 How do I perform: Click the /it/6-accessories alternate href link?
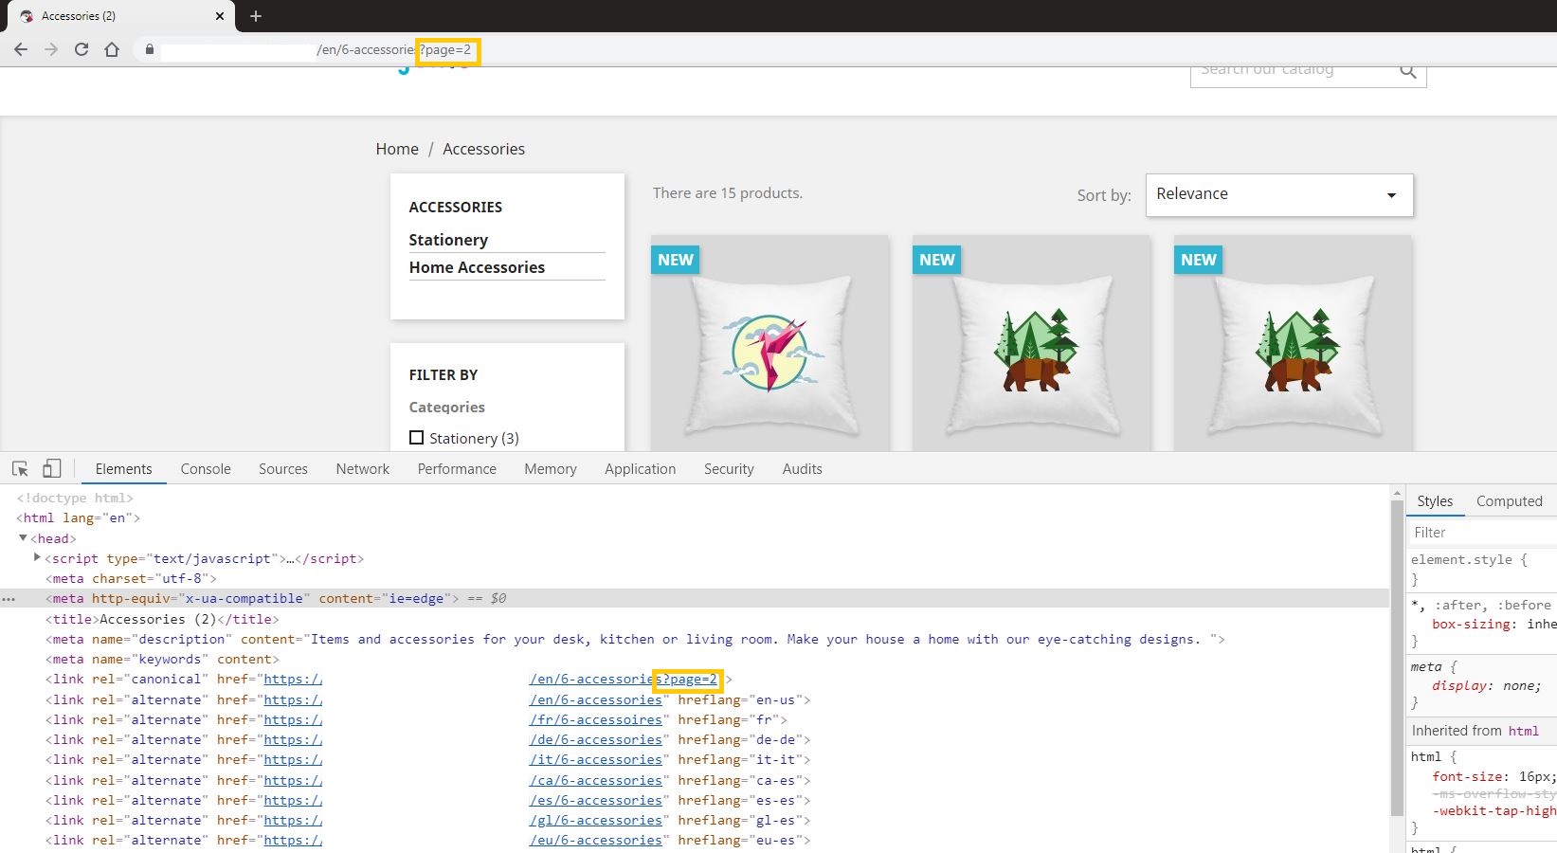click(595, 759)
